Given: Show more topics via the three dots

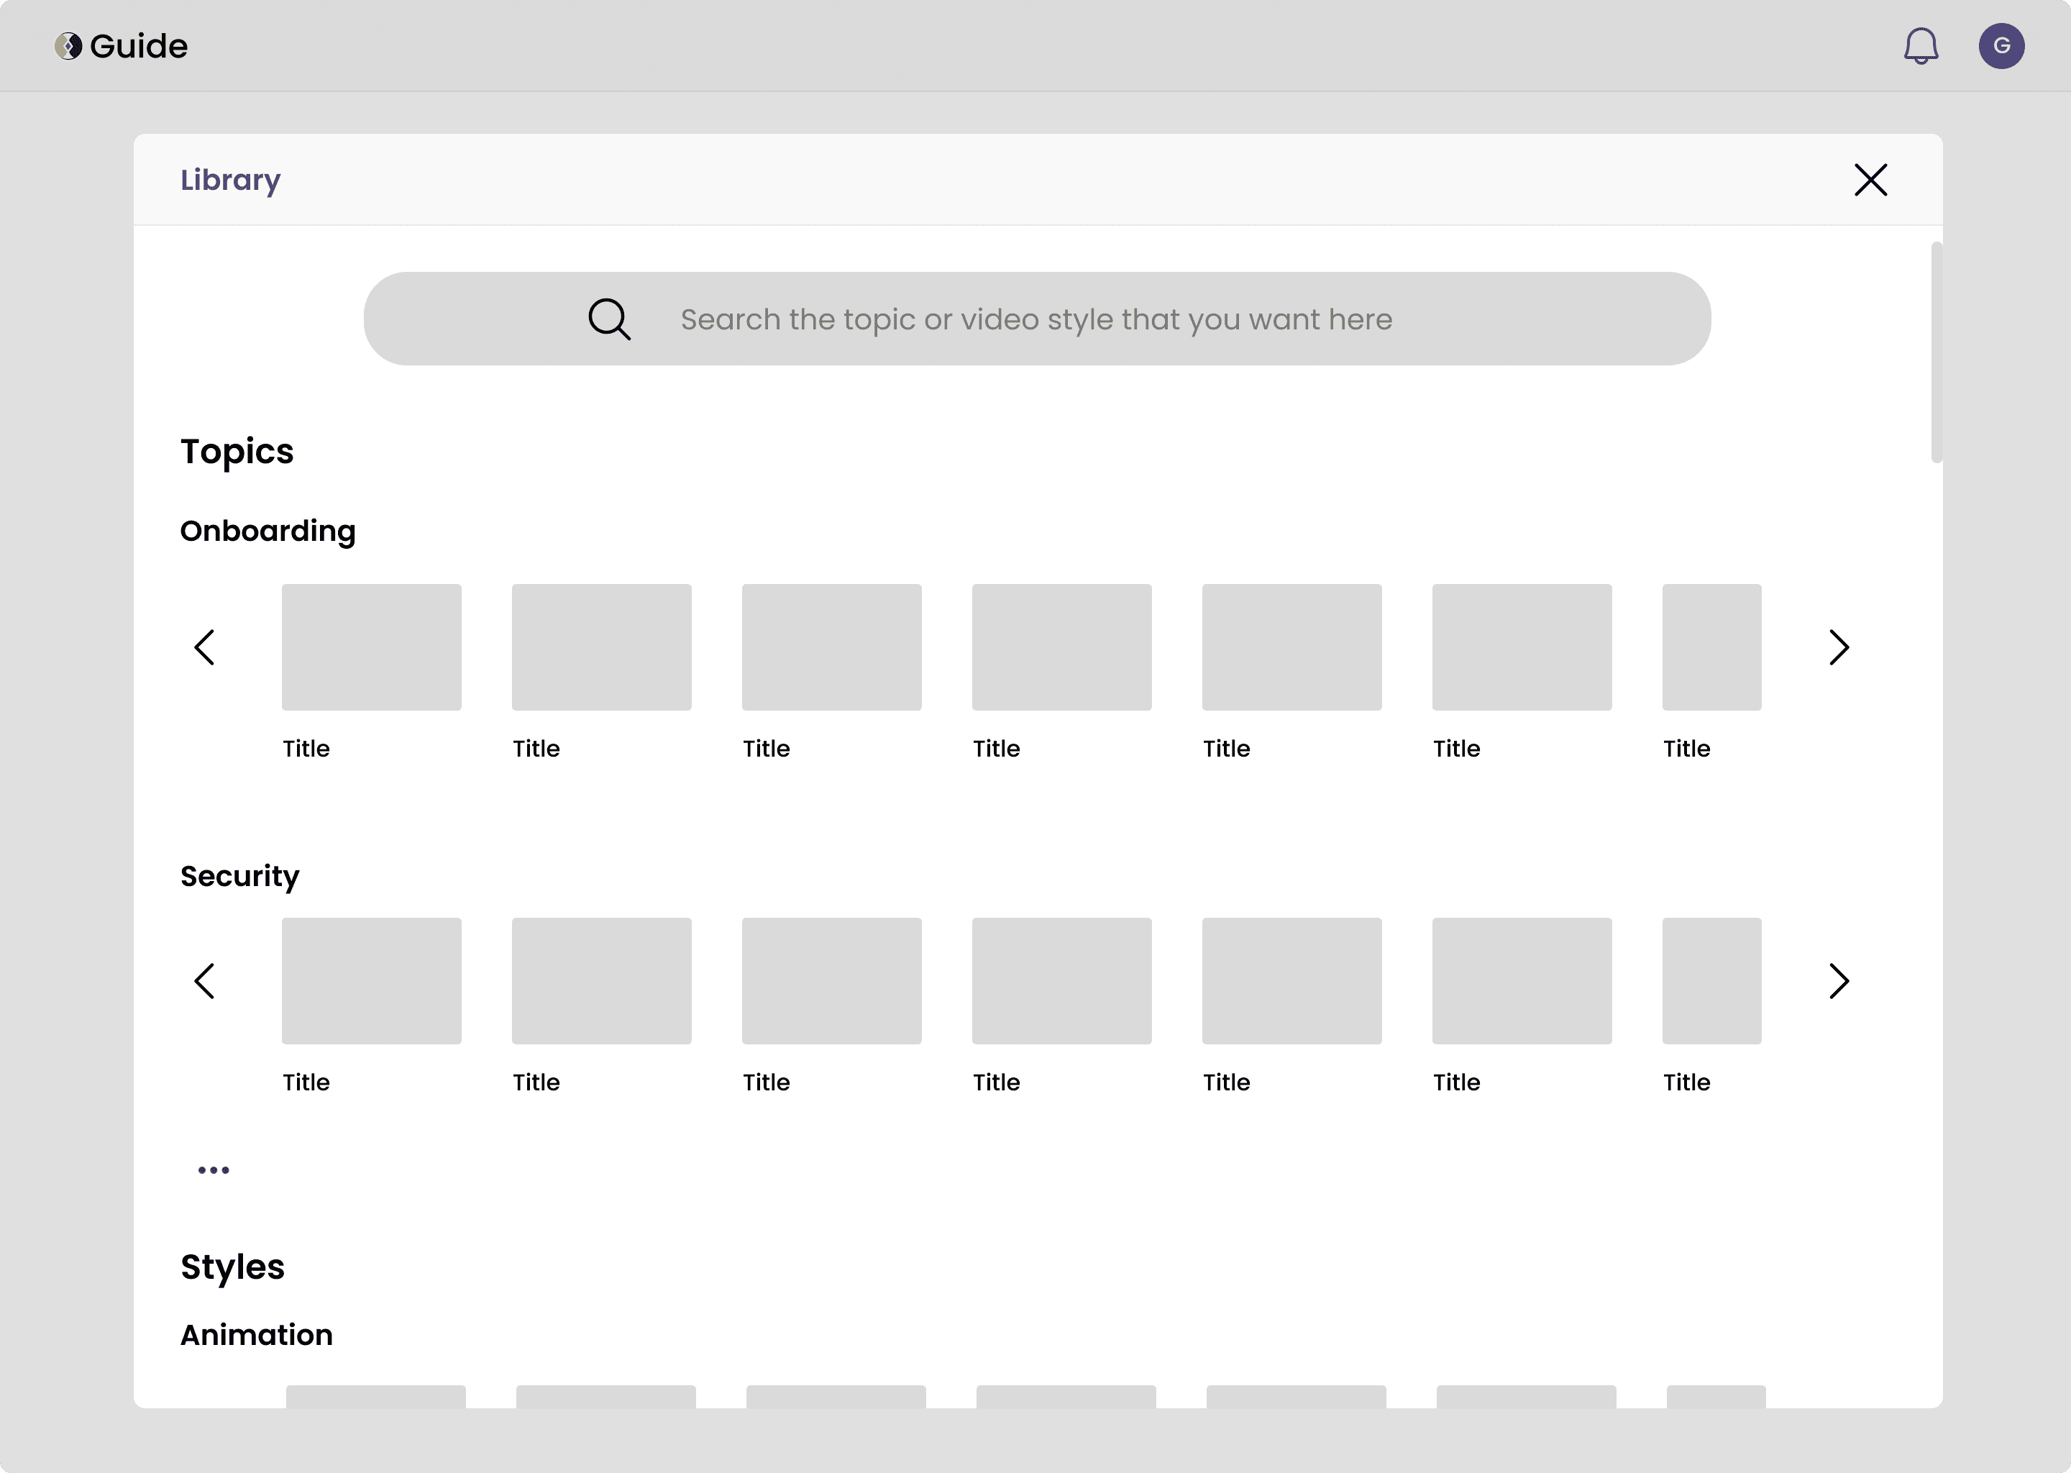Looking at the screenshot, I should pos(214,1170).
